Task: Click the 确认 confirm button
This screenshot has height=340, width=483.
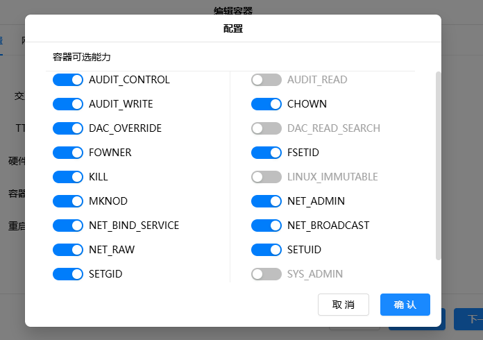Action: (405, 305)
